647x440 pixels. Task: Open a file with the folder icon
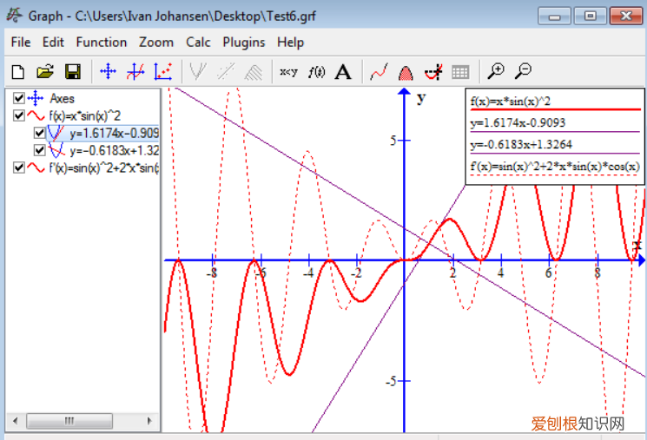tap(45, 72)
